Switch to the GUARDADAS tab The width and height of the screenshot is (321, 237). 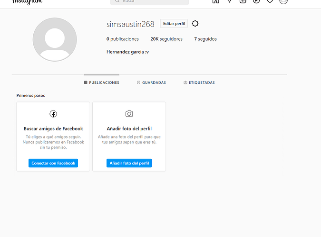pyautogui.click(x=151, y=82)
